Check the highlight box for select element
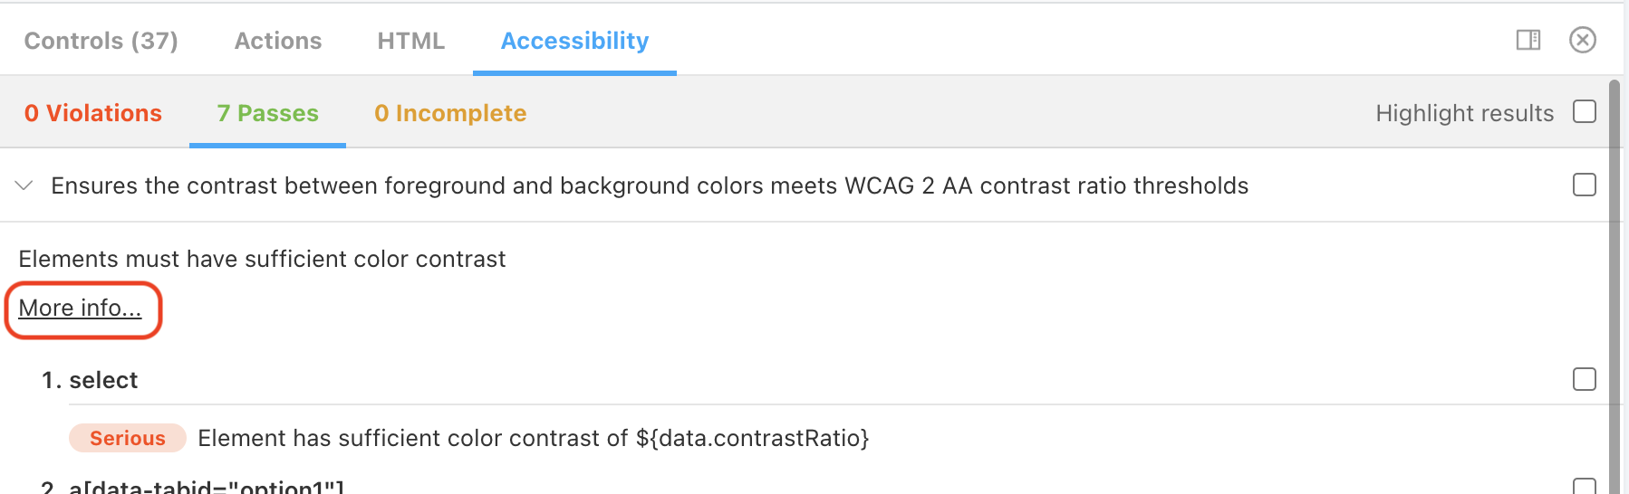 [x=1585, y=379]
